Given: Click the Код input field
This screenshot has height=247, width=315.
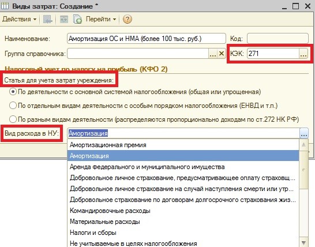Looking at the screenshot, I should pos(277,39).
